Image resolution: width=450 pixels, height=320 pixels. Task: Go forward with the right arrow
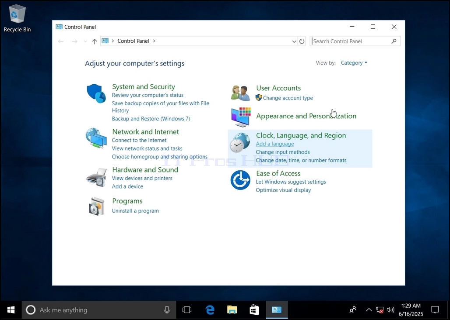tap(74, 41)
